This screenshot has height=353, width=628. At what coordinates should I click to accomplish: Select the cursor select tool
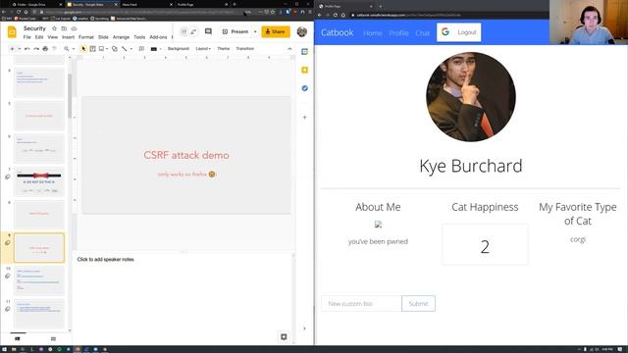coord(83,49)
